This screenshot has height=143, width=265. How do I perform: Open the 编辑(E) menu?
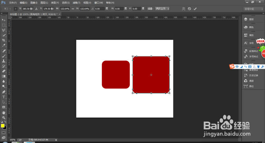pos(24,3)
